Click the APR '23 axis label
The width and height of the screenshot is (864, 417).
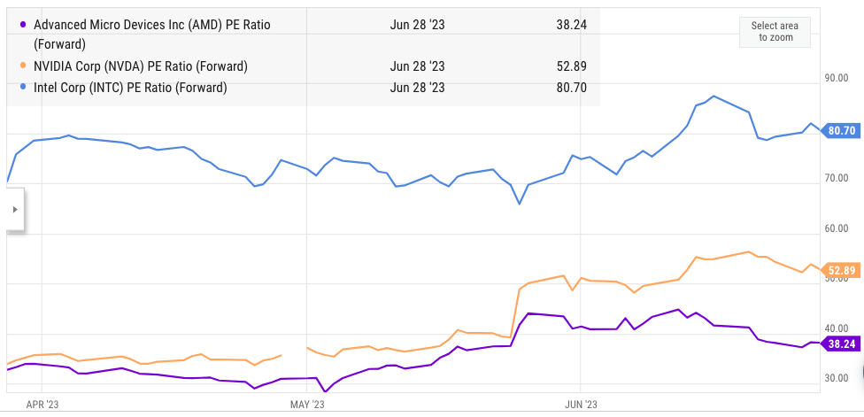[x=42, y=404]
